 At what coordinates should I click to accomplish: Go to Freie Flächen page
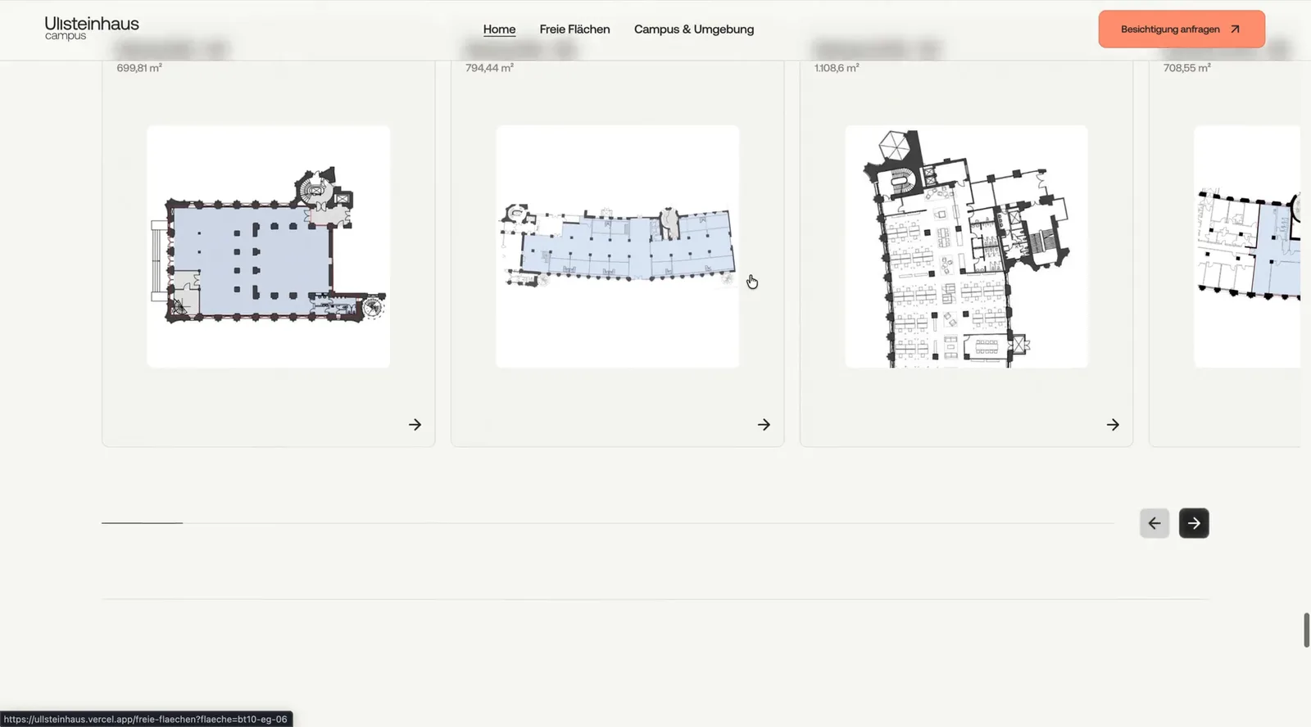click(x=574, y=29)
